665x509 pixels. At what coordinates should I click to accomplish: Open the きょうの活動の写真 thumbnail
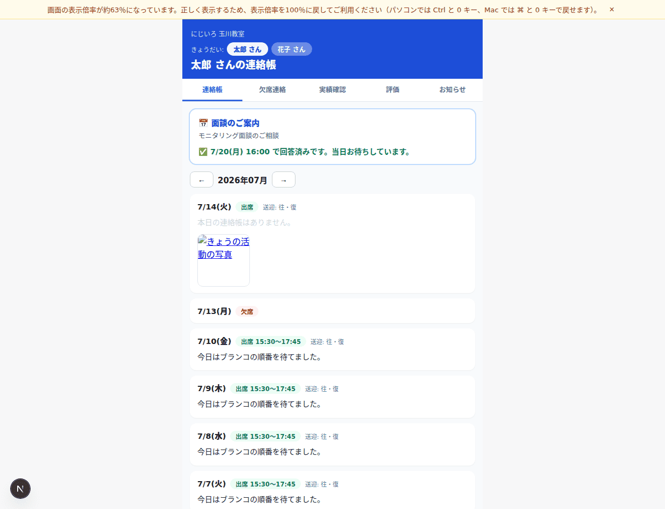point(224,260)
